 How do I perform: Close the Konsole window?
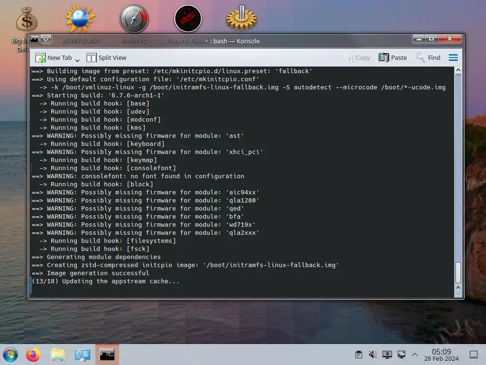tap(450, 39)
